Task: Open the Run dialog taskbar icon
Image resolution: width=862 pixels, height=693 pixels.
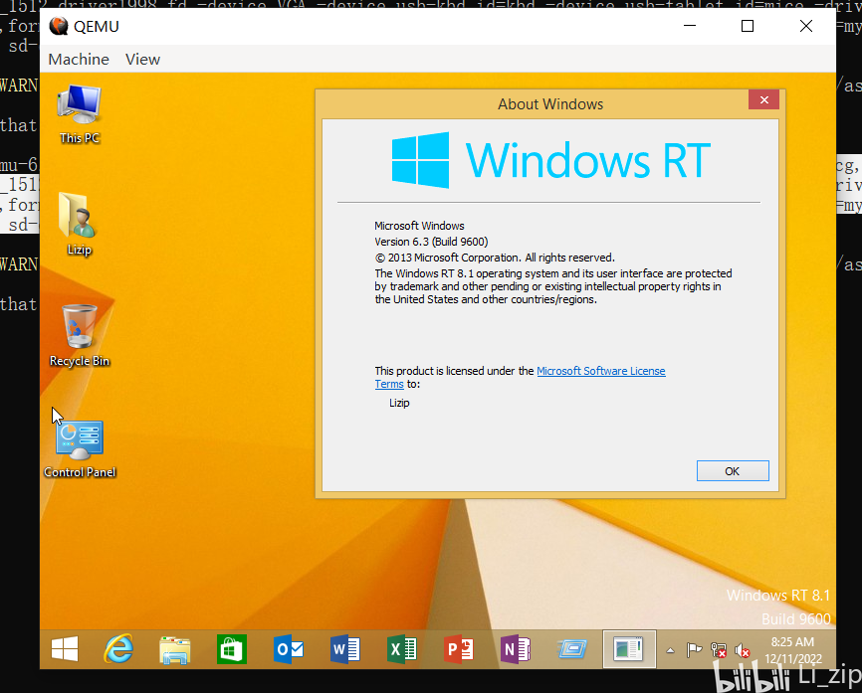Action: point(571,649)
